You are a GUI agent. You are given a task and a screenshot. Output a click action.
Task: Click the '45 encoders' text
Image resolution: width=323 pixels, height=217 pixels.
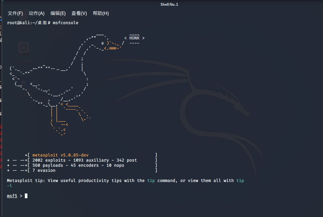(x=85, y=165)
